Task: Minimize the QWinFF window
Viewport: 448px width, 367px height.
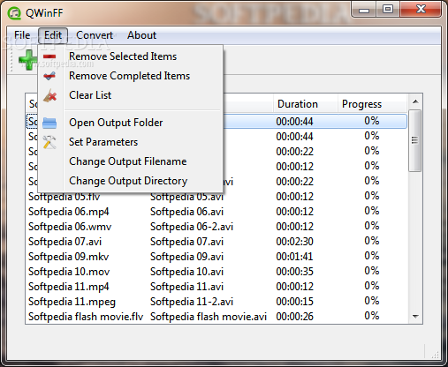Action: pyautogui.click(x=364, y=10)
